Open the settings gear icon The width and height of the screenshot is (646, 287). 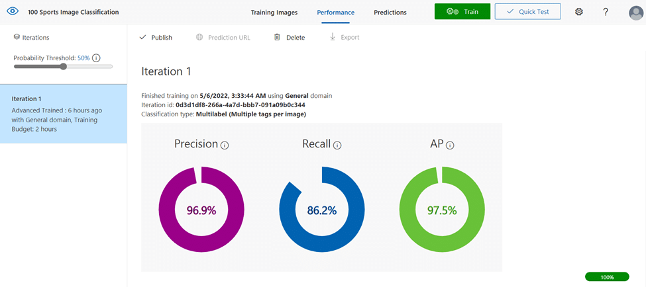point(579,12)
